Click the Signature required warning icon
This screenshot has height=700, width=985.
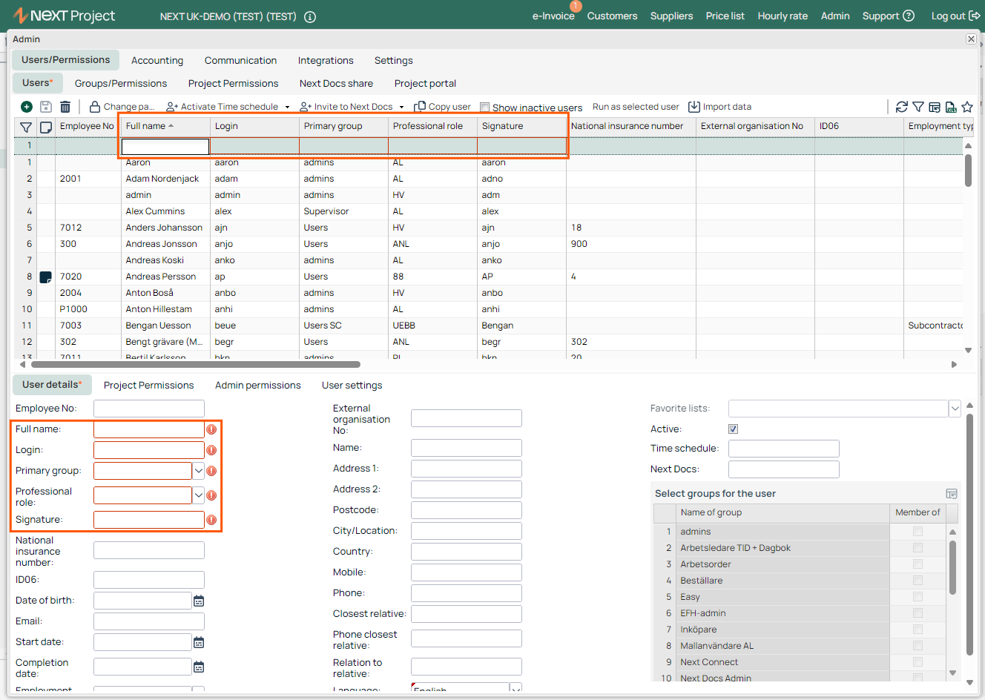[211, 520]
